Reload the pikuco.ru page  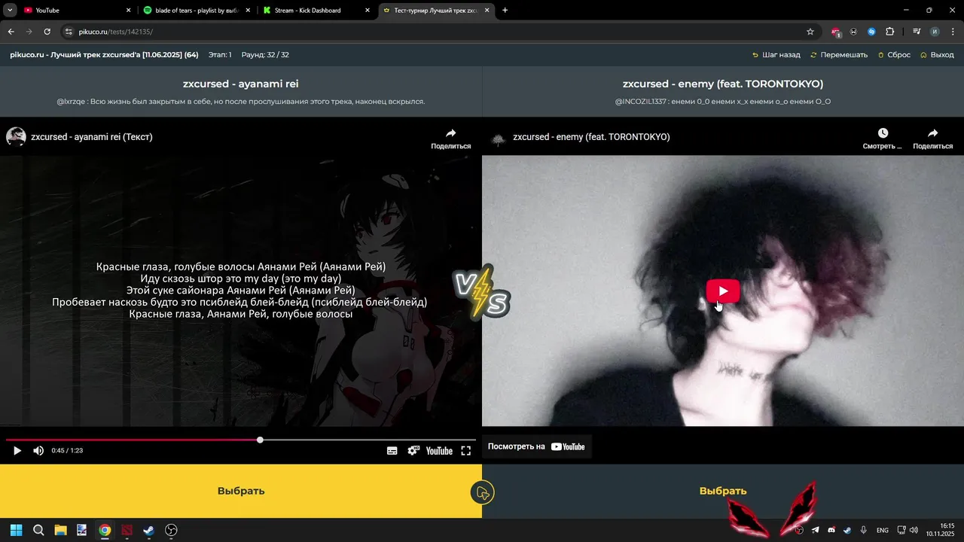click(x=47, y=32)
